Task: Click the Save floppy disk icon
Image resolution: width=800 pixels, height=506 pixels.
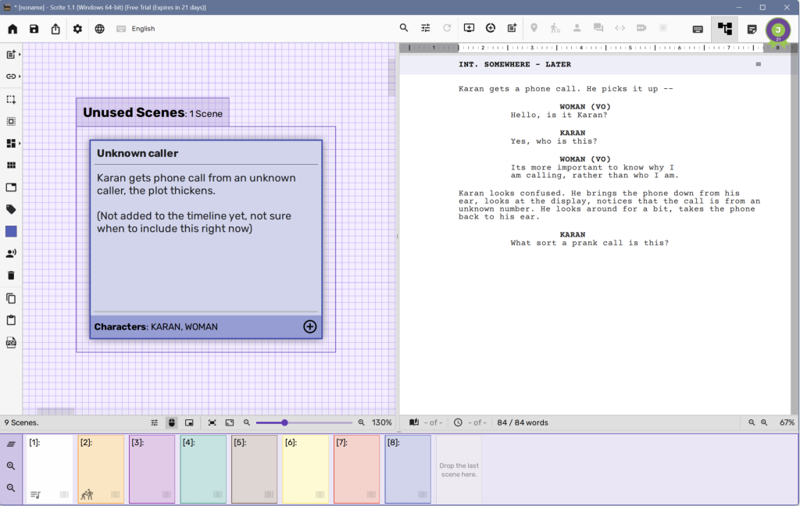Action: point(34,29)
